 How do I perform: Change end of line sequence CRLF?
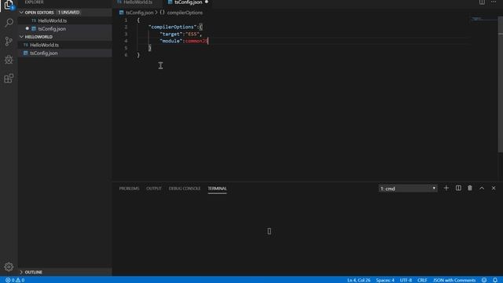(422, 280)
